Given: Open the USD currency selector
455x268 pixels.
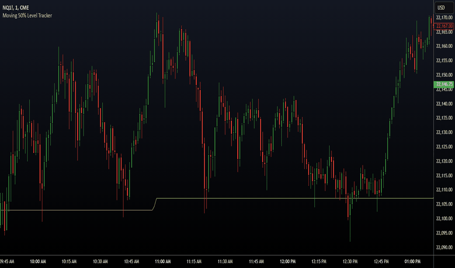Looking at the screenshot, I should click(x=444, y=7).
